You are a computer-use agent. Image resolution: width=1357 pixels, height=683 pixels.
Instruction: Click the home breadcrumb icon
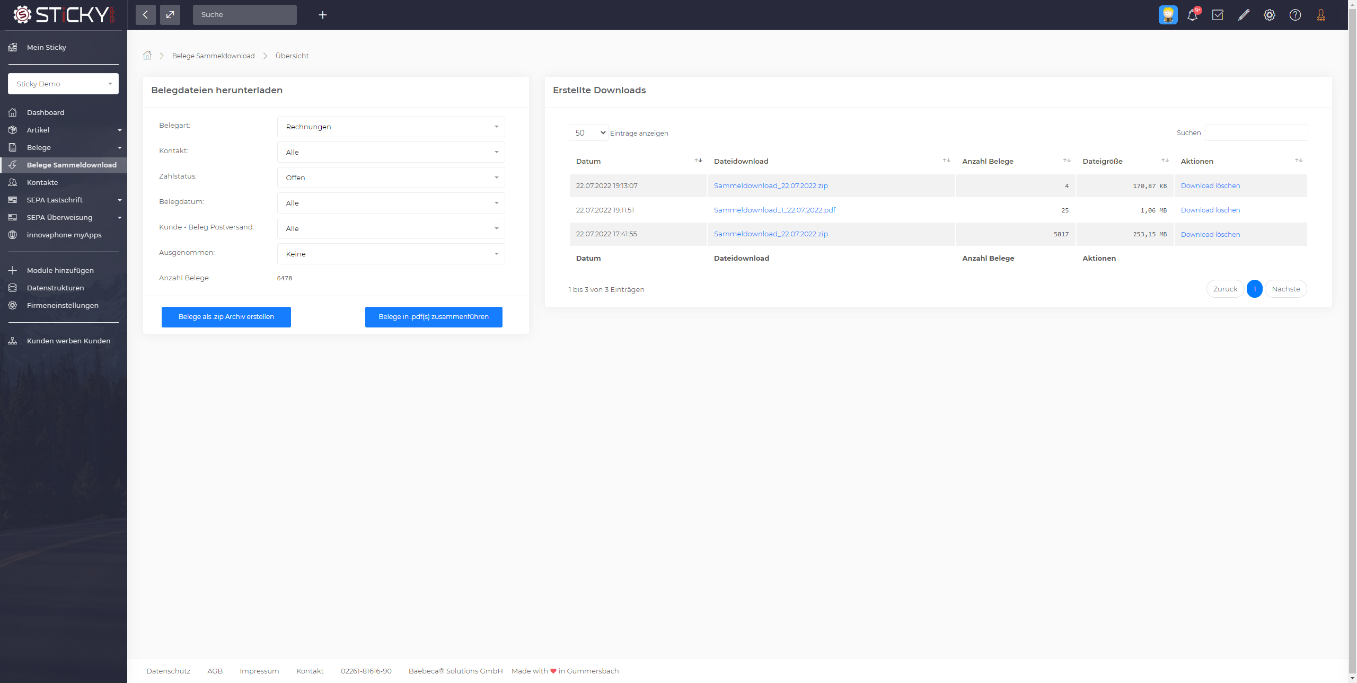(x=147, y=56)
